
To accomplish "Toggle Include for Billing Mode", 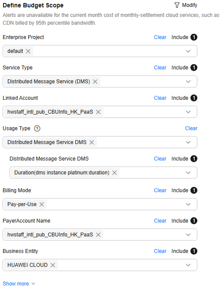I will pos(184,190).
